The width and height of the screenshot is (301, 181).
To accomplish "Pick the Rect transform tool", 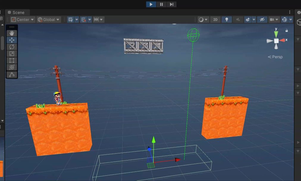I will 12,61.
